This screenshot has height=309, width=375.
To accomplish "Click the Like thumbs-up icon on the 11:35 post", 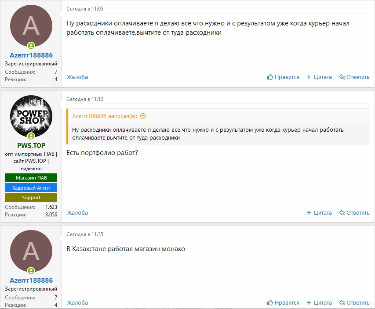I will (270, 303).
